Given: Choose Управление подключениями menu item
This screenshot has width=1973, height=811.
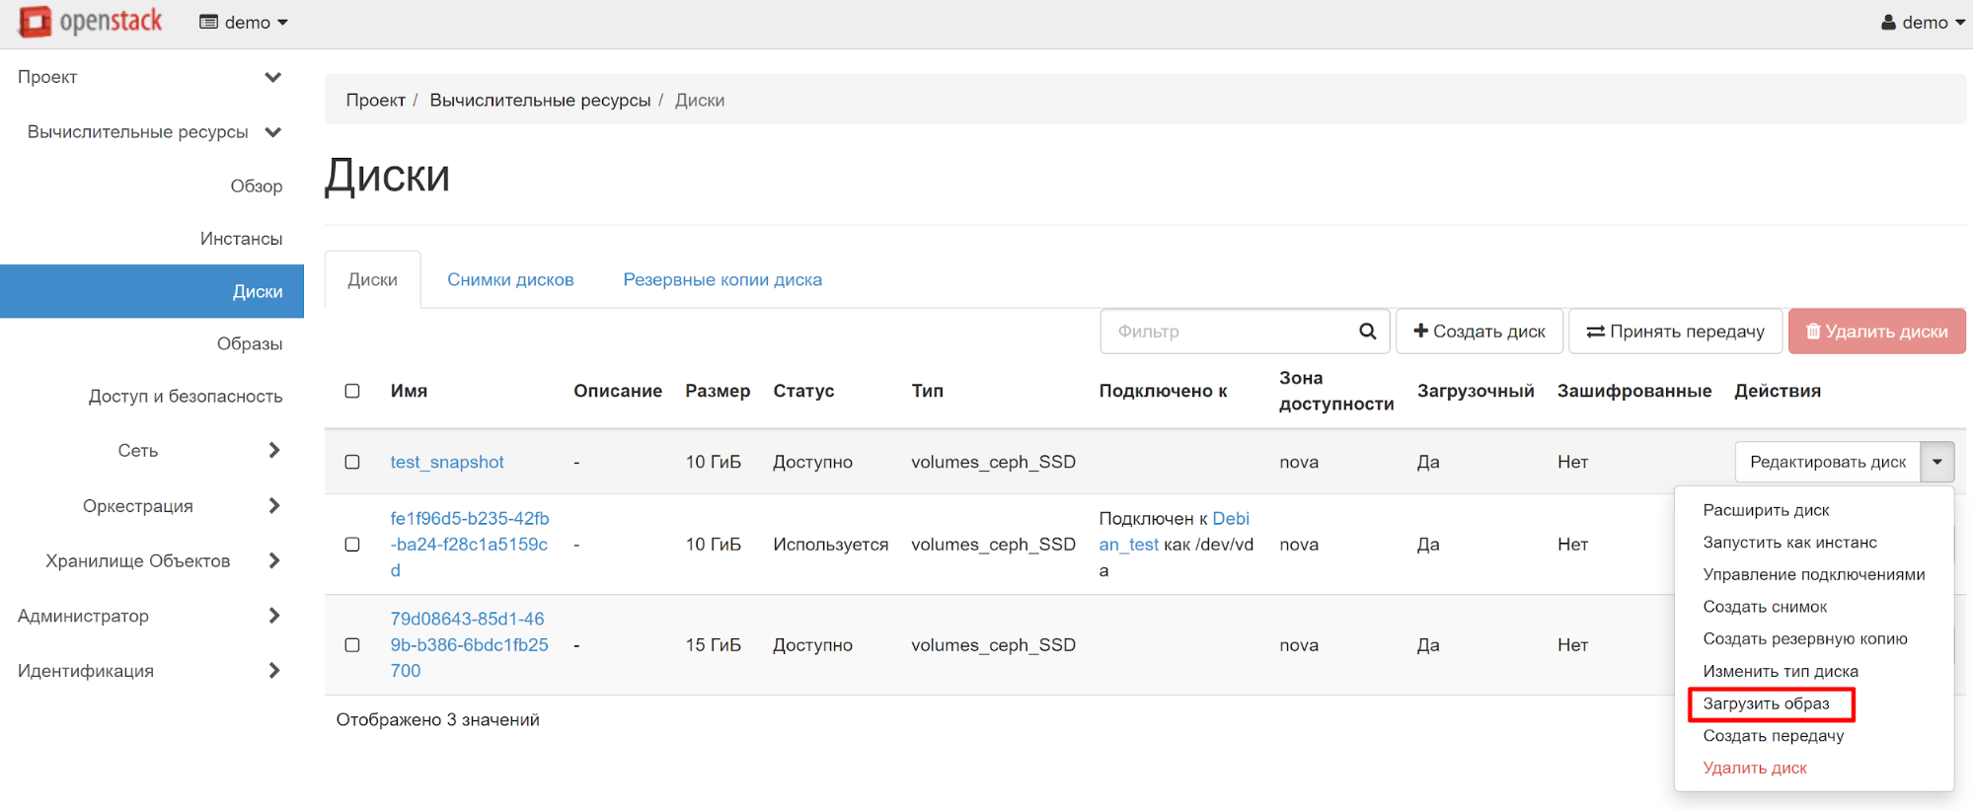Looking at the screenshot, I should pos(1813,574).
